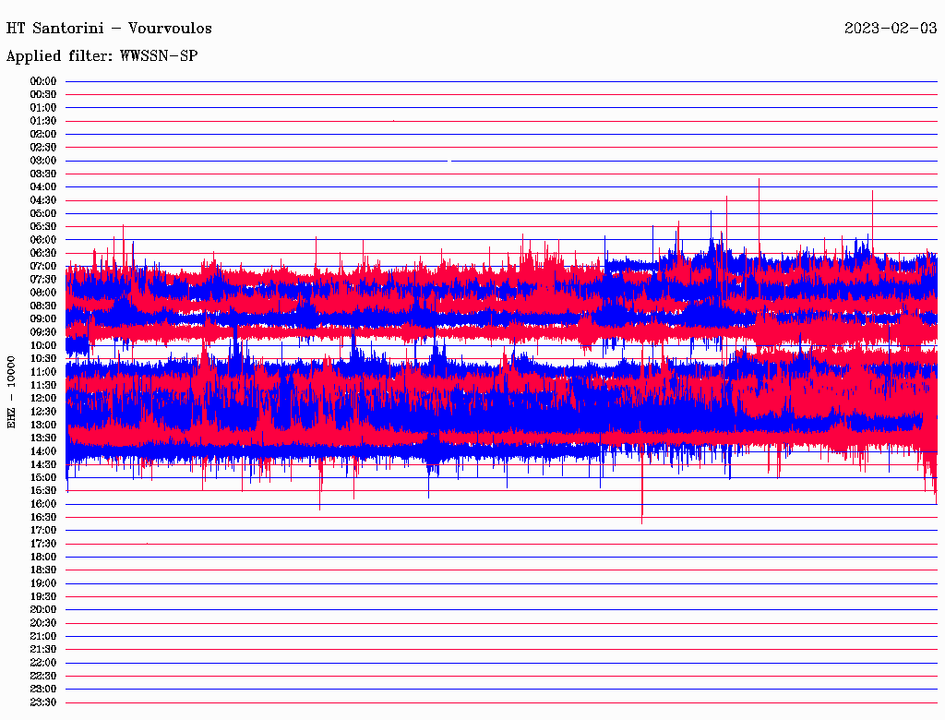Screen dimensions: 945x720
Task: Select the 19:00 time label
Action: (x=43, y=583)
